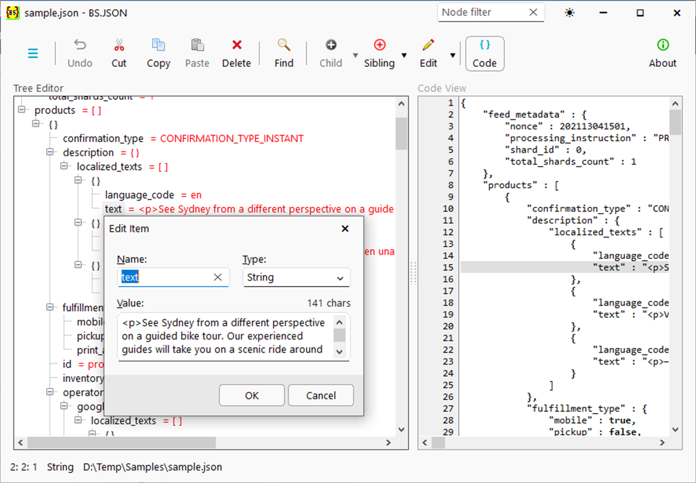Open the Sibling button dropdown arrow
The width and height of the screenshot is (696, 483).
click(404, 55)
